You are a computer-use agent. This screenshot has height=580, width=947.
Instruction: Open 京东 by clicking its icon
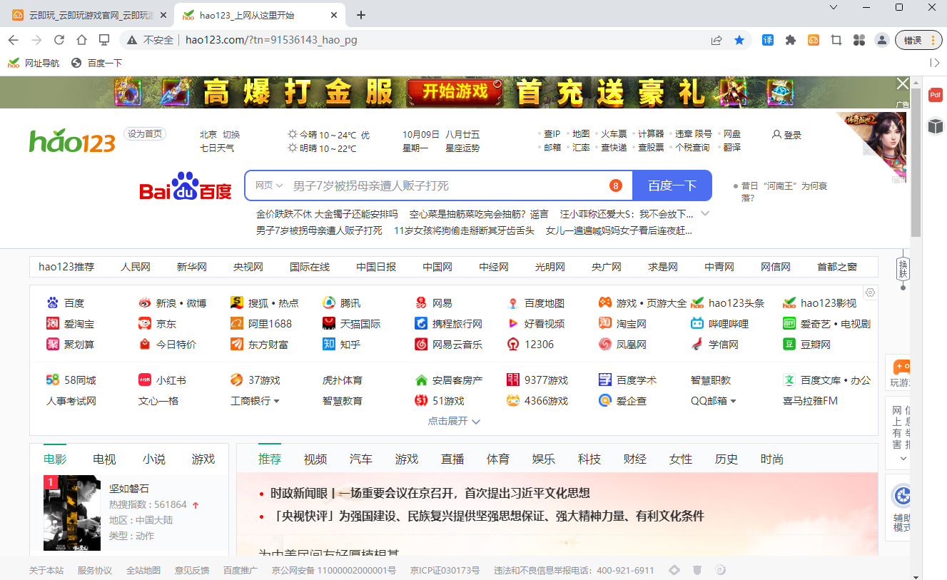point(143,323)
